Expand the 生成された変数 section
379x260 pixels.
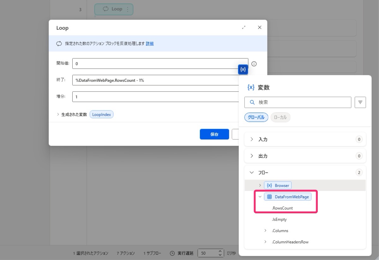[x=58, y=115]
